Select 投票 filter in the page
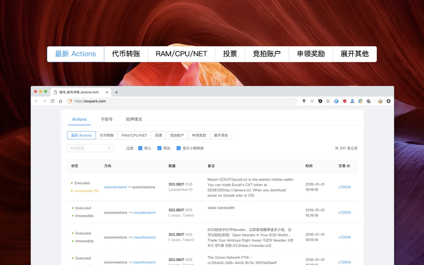This screenshot has width=424, height=265. (x=159, y=135)
